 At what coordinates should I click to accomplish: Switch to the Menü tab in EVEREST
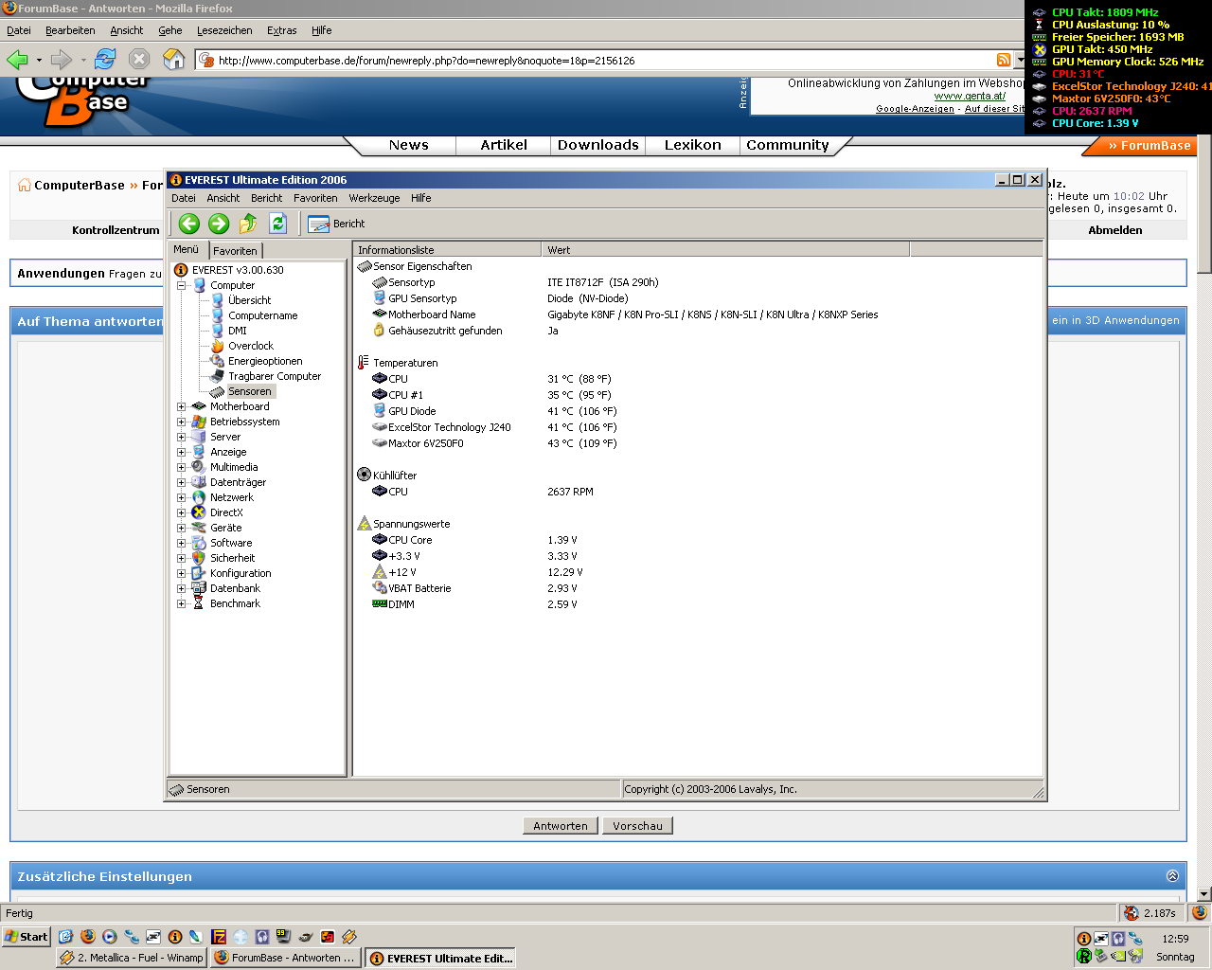(x=187, y=249)
